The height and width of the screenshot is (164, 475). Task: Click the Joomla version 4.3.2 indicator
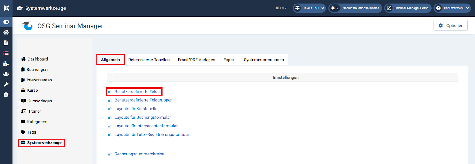coord(281,8)
